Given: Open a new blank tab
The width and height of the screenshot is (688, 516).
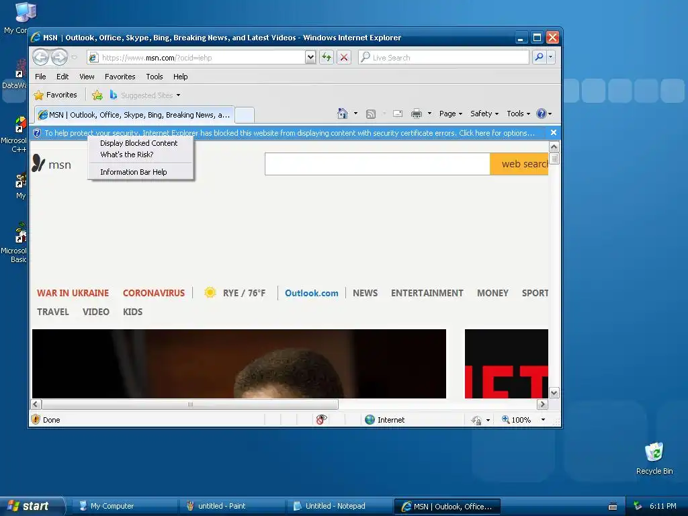Looking at the screenshot, I should 245,115.
